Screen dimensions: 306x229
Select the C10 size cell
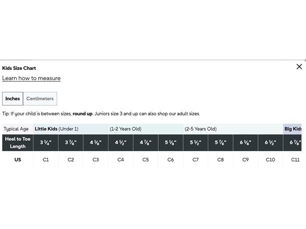[270, 160]
